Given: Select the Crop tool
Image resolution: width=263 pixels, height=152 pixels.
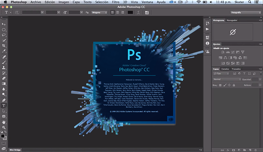Looking at the screenshot, I should coord(4,46).
